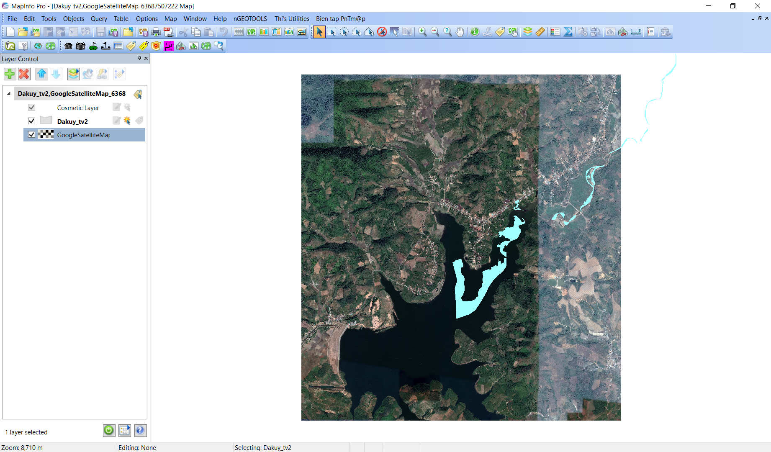This screenshot has width=771, height=452.
Task: Open a new Graph window icon
Action: pos(264,32)
